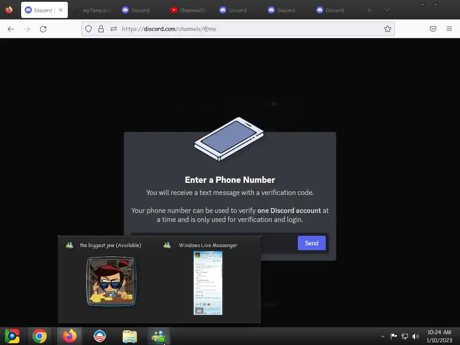
Task: Click the padlock site security icon
Action: 101,29
